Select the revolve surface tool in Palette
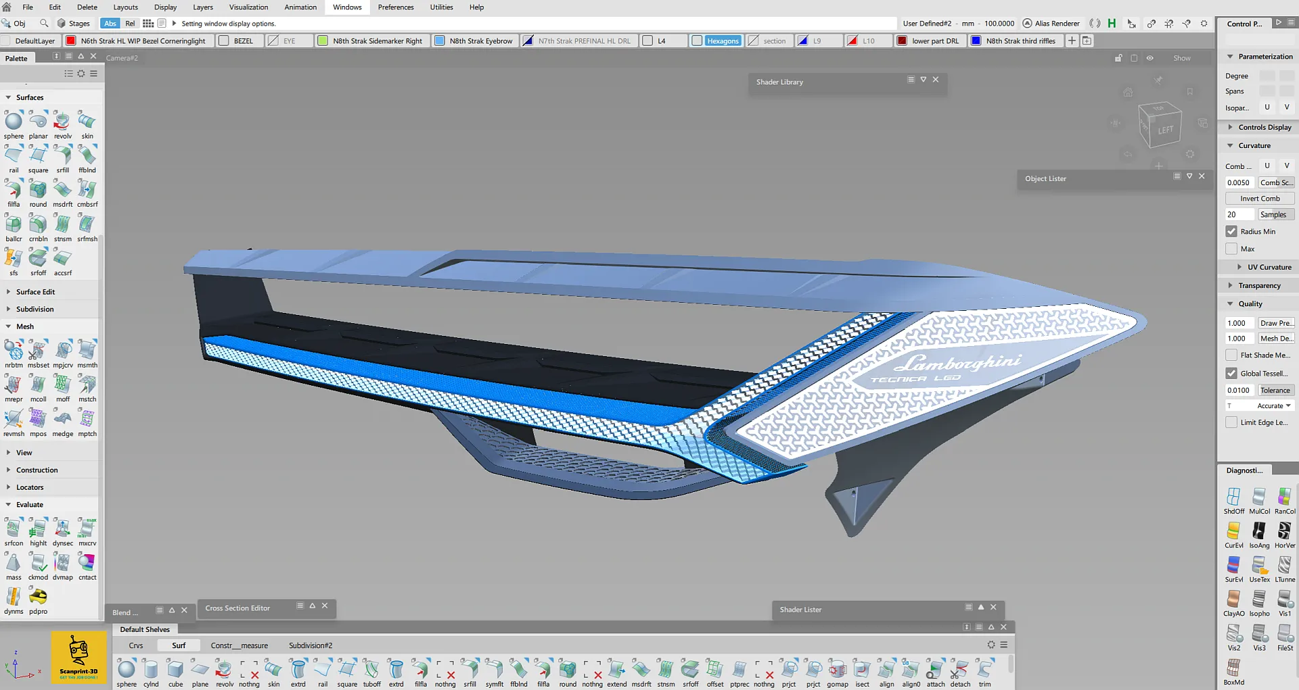 pos(62,122)
